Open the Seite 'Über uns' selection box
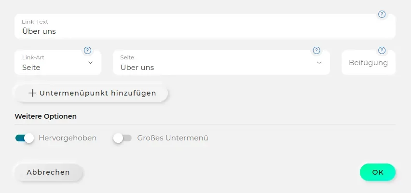 (x=221, y=62)
